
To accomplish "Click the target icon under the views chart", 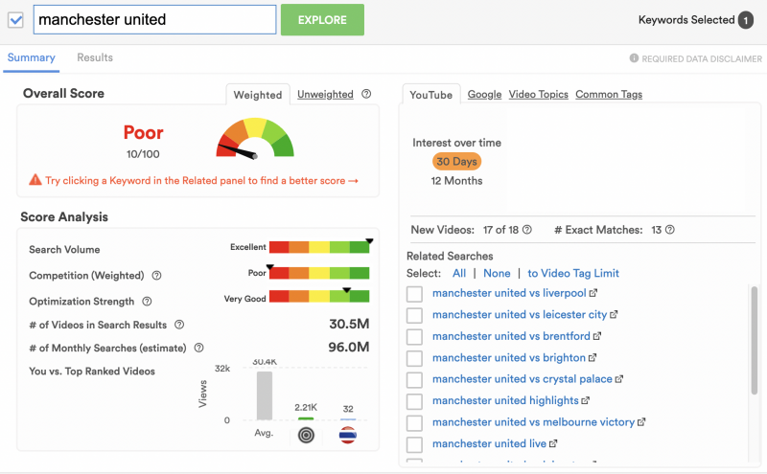I will coord(306,435).
